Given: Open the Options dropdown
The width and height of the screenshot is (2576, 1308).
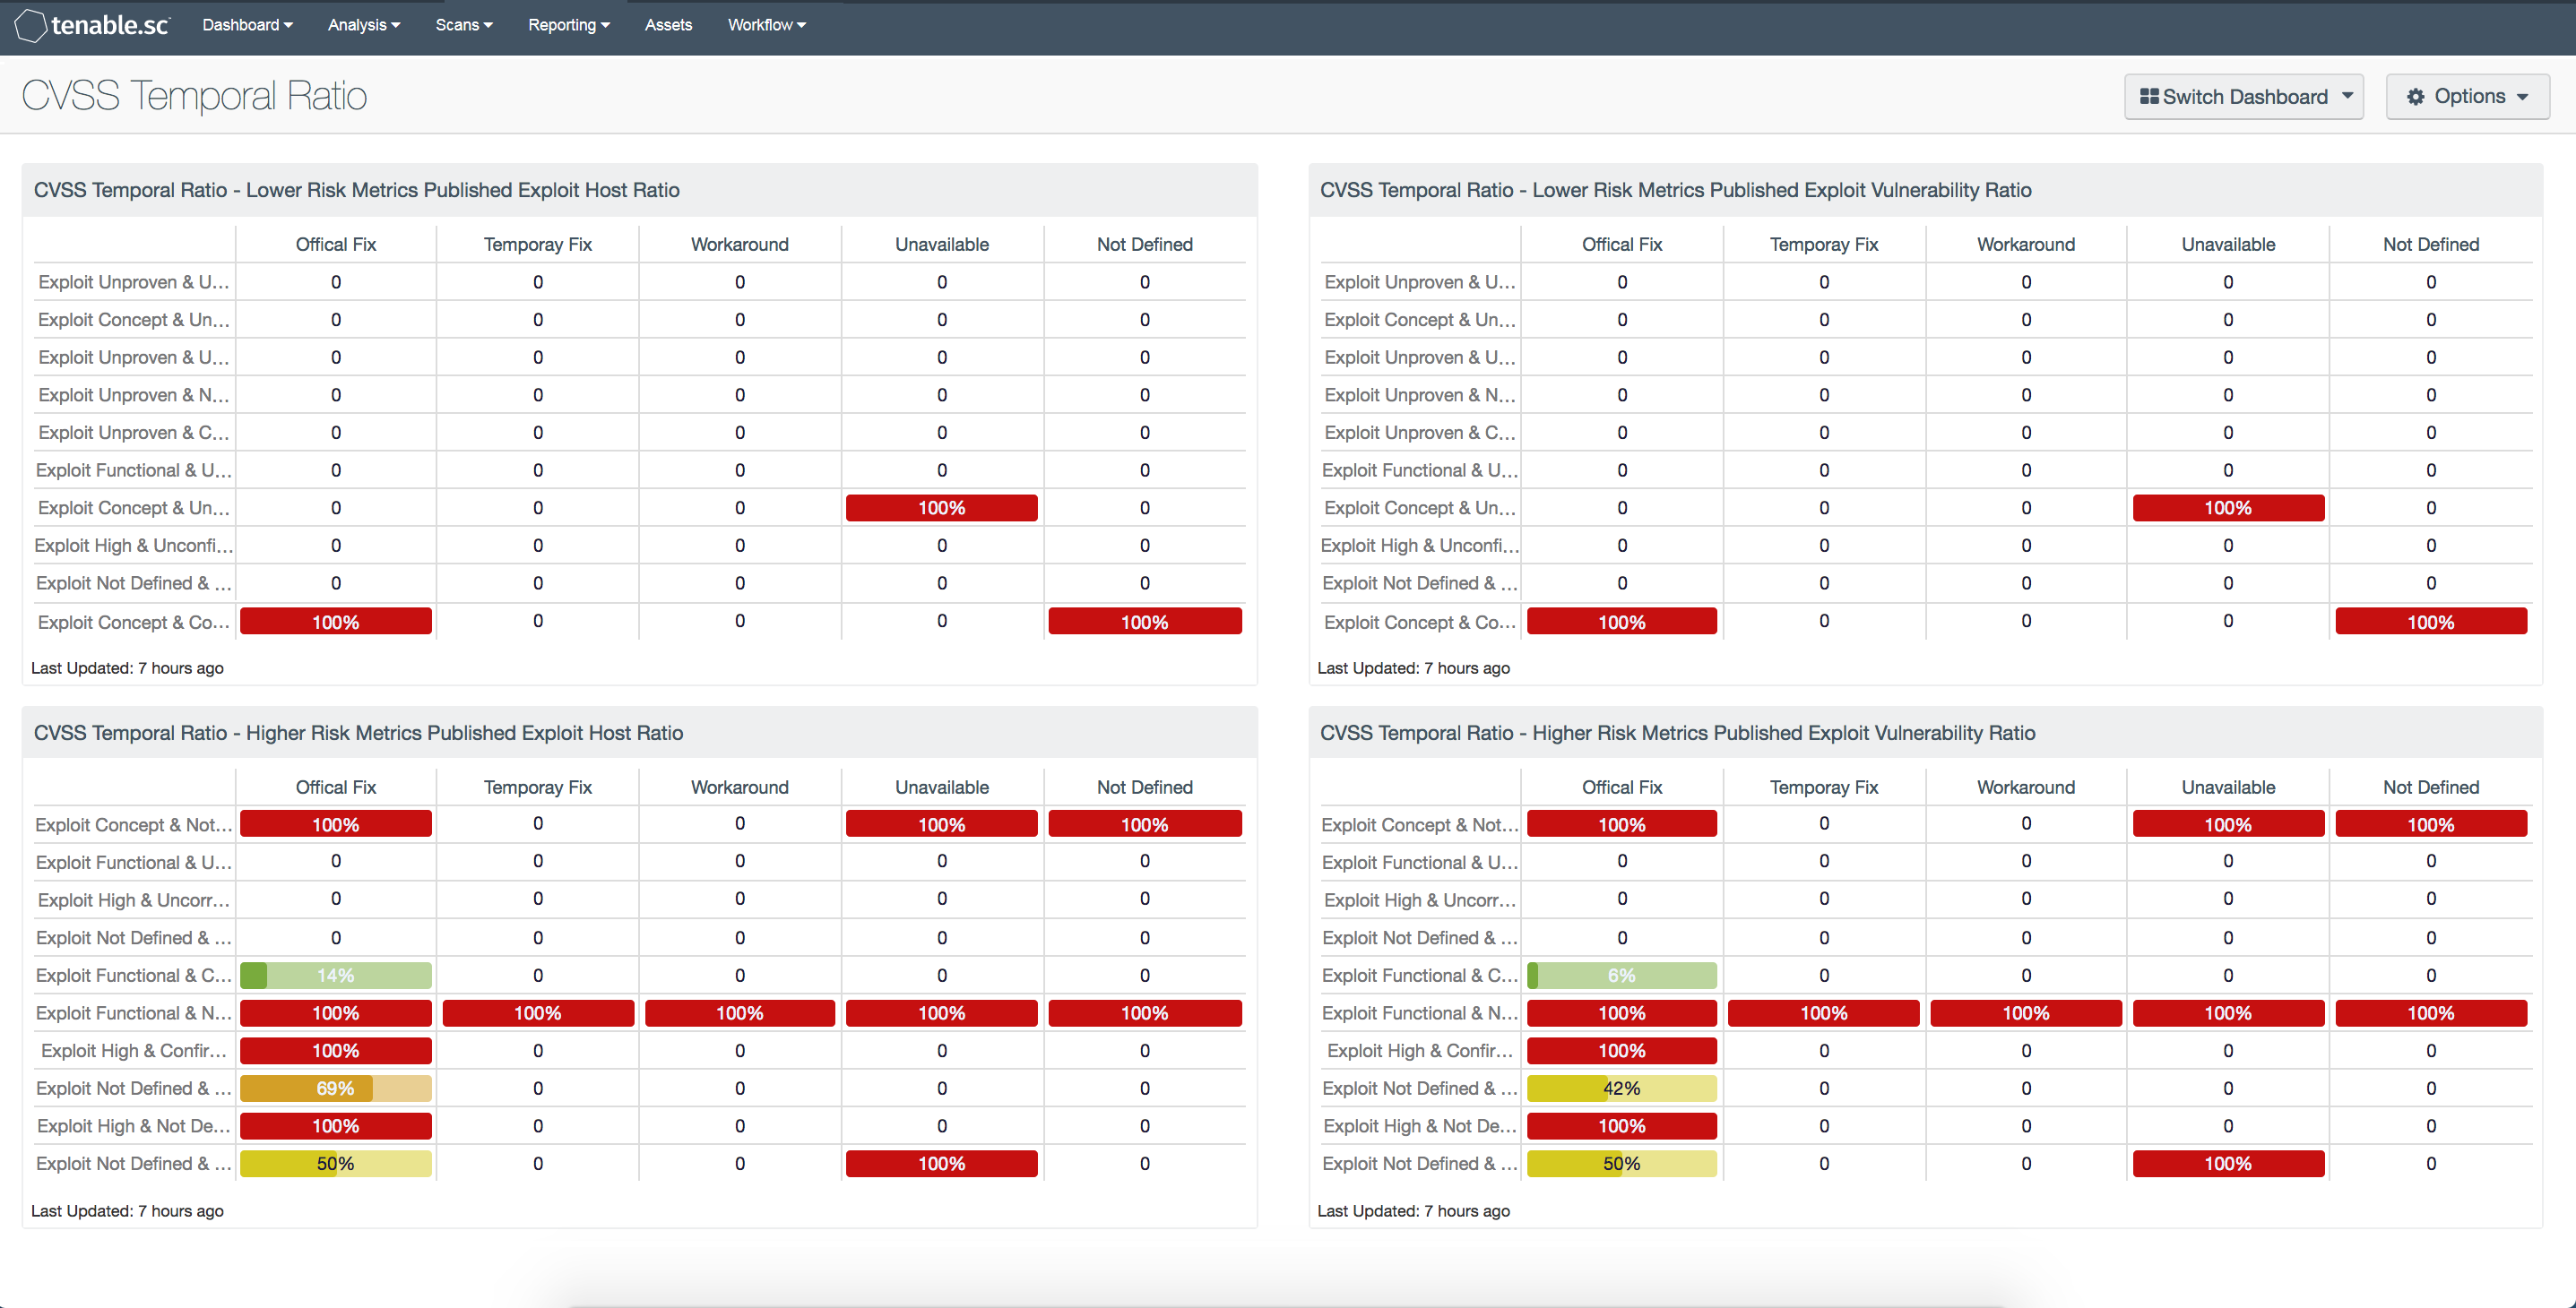Looking at the screenshot, I should [2467, 97].
